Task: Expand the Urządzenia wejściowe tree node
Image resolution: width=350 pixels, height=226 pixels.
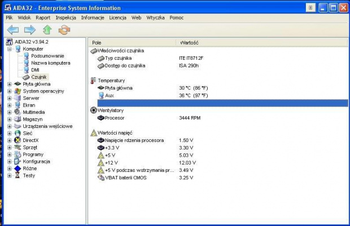Action: tap(10, 126)
